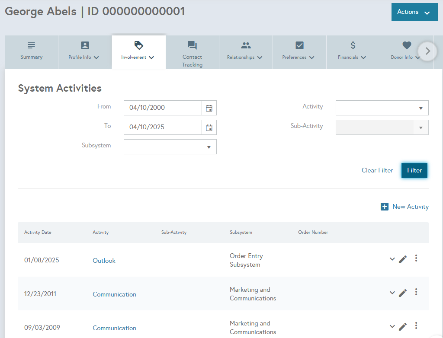Click the Filter button
Viewport: 443px width, 338px height.
click(414, 170)
